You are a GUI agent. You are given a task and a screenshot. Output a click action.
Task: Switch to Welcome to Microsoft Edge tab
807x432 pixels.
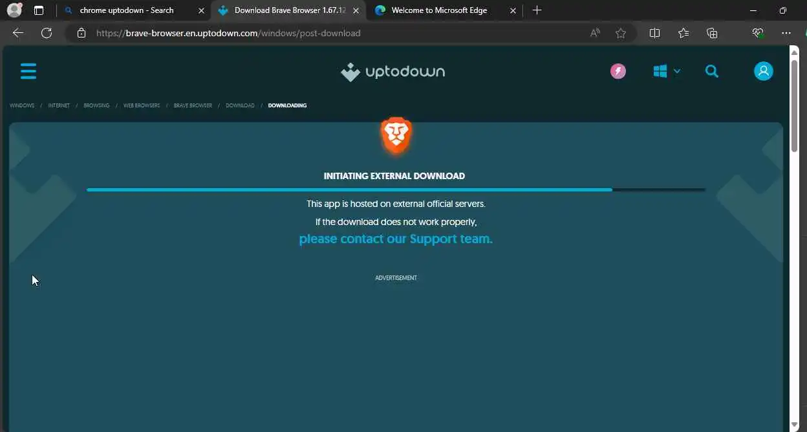(446, 10)
